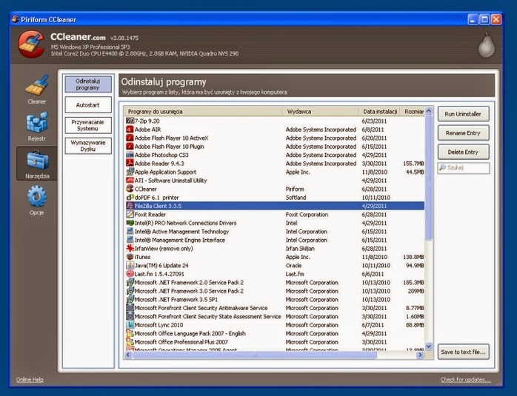Screen dimensions: 517x396
Task: Click the Foxit Reader icon
Action: [130, 215]
